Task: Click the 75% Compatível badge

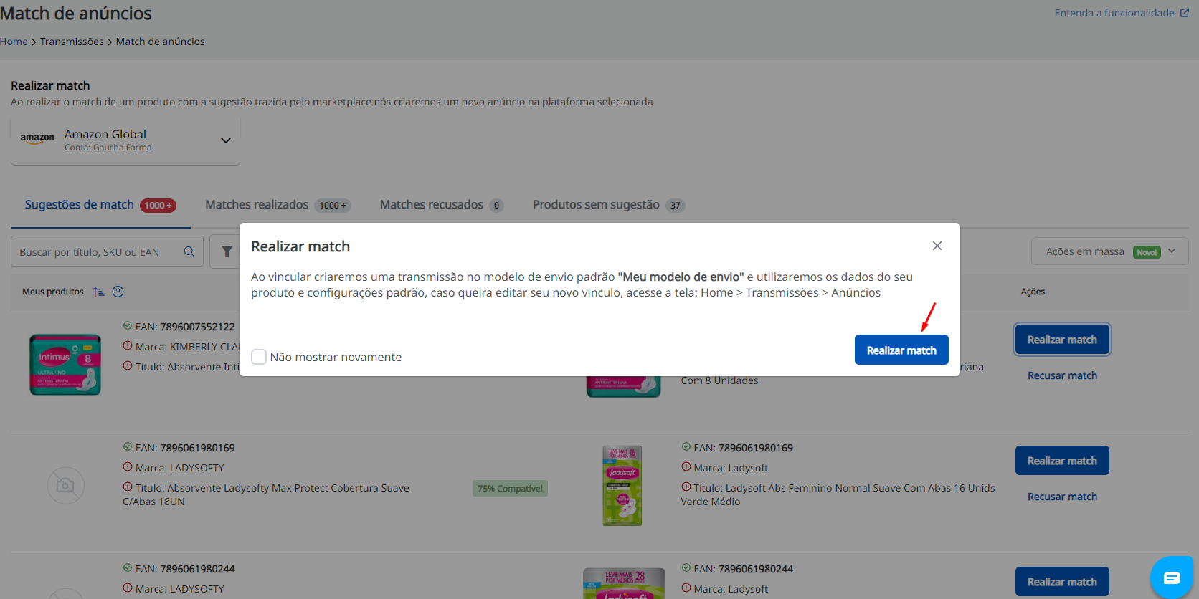Action: coord(510,489)
